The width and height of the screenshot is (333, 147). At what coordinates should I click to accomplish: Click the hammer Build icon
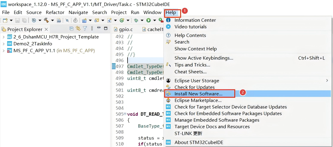[46, 20]
